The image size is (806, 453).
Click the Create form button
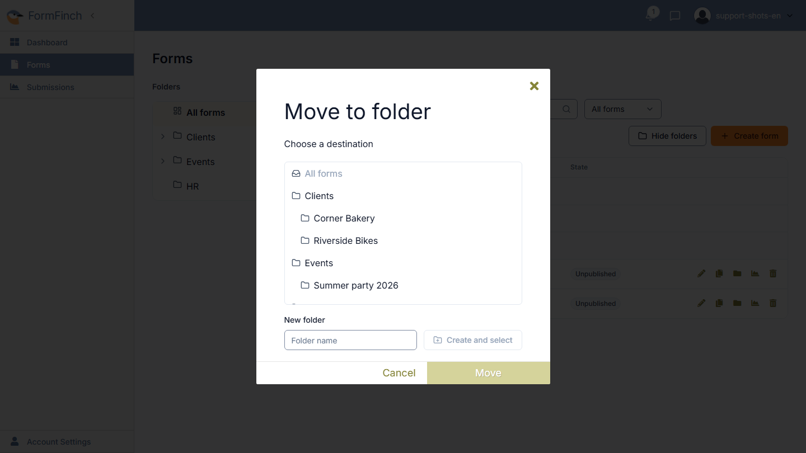click(749, 136)
